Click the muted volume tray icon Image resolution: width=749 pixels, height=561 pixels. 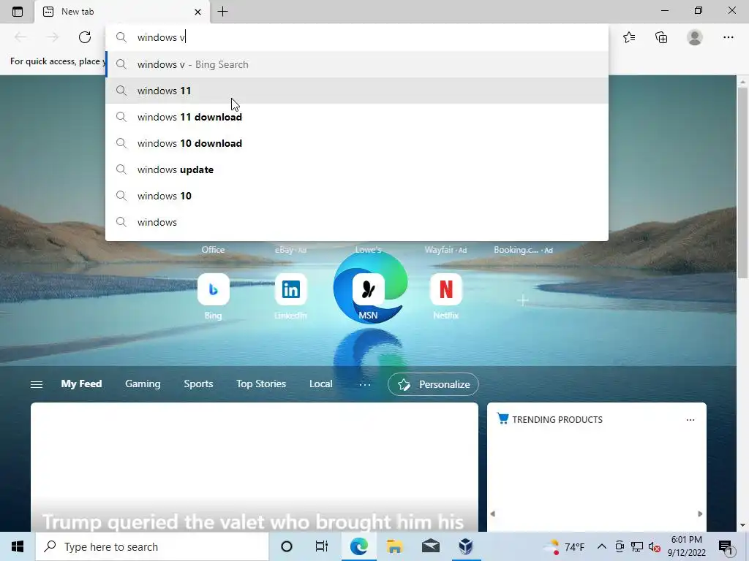pyautogui.click(x=654, y=546)
